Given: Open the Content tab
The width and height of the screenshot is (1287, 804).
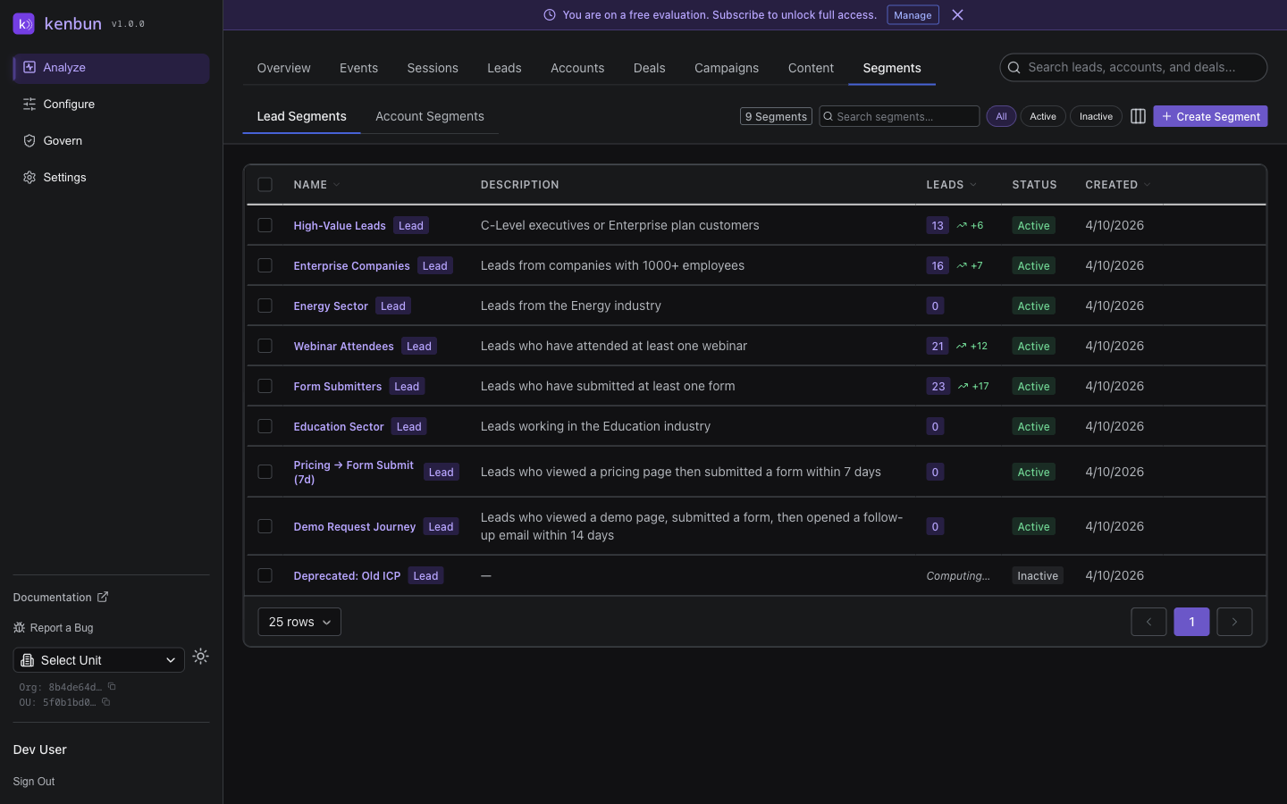Looking at the screenshot, I should point(811,68).
